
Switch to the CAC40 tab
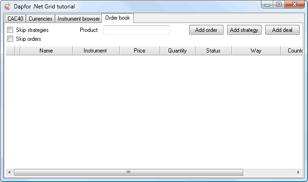tap(15, 19)
